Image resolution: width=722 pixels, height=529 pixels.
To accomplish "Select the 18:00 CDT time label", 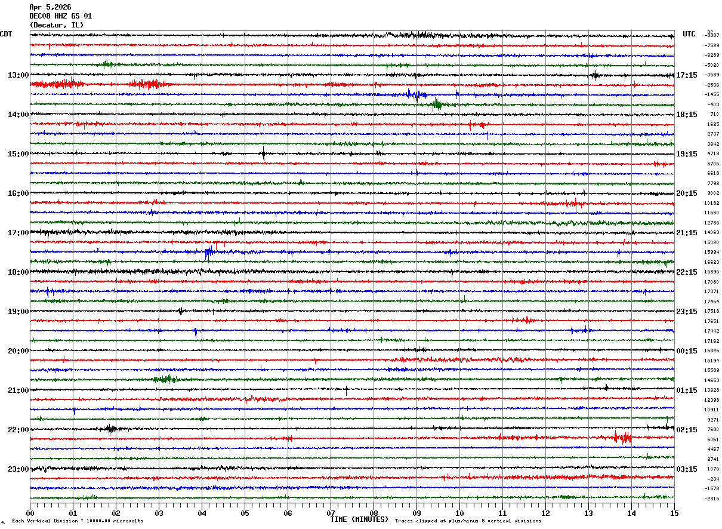I will coord(18,272).
